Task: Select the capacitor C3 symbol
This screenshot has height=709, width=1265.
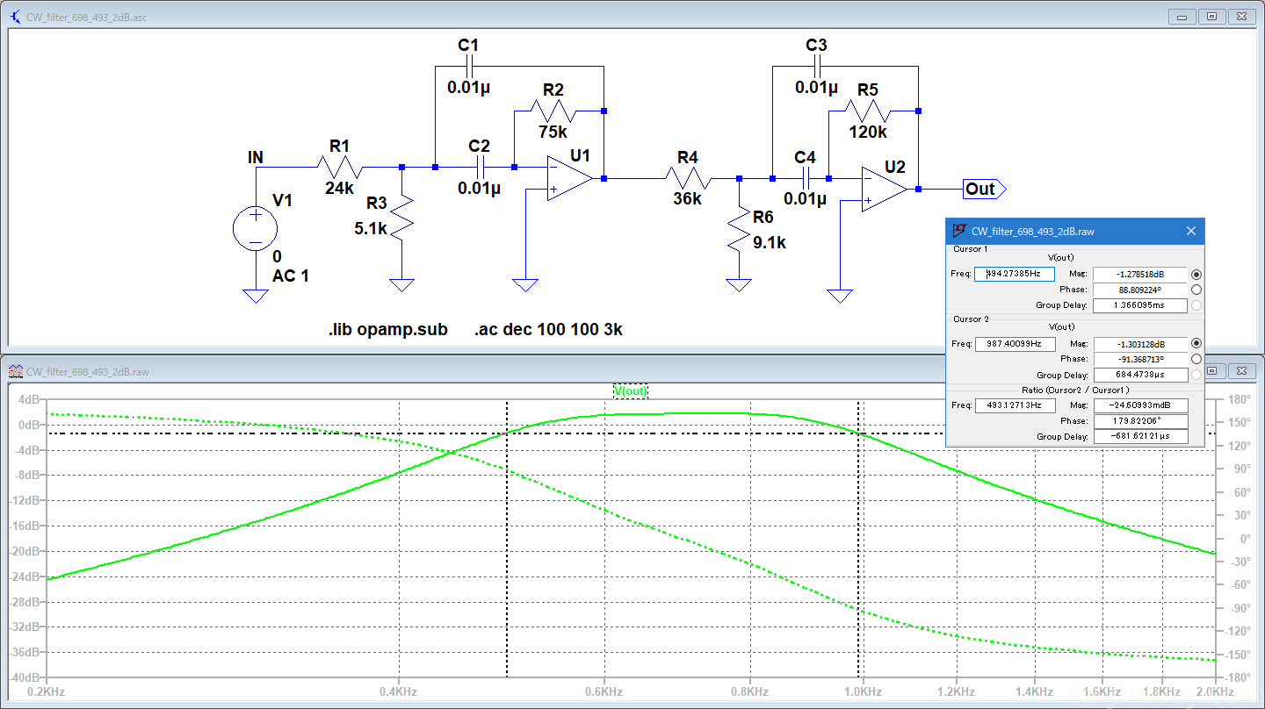Action: click(x=817, y=67)
